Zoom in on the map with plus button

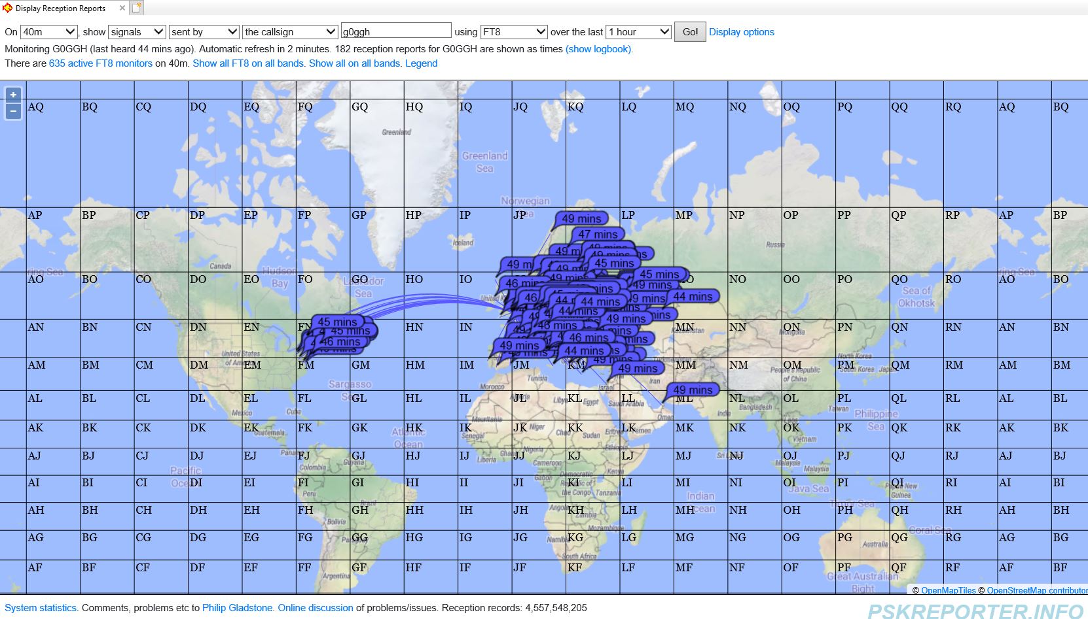13,95
